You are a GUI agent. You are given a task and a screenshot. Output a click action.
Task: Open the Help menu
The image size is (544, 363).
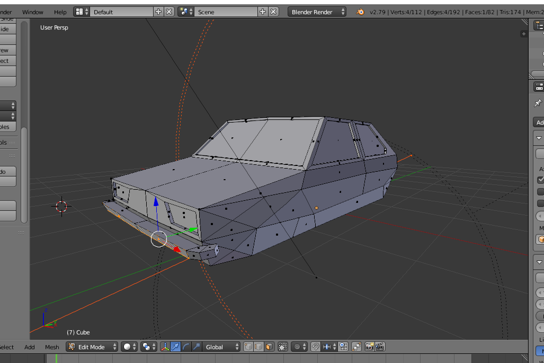(60, 11)
